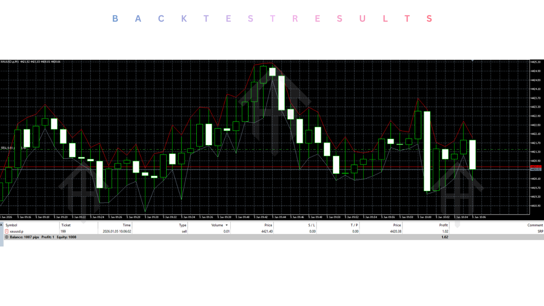Click the '5 Jan 09:16' time label
This screenshot has width=544, height=306.
(25, 217)
